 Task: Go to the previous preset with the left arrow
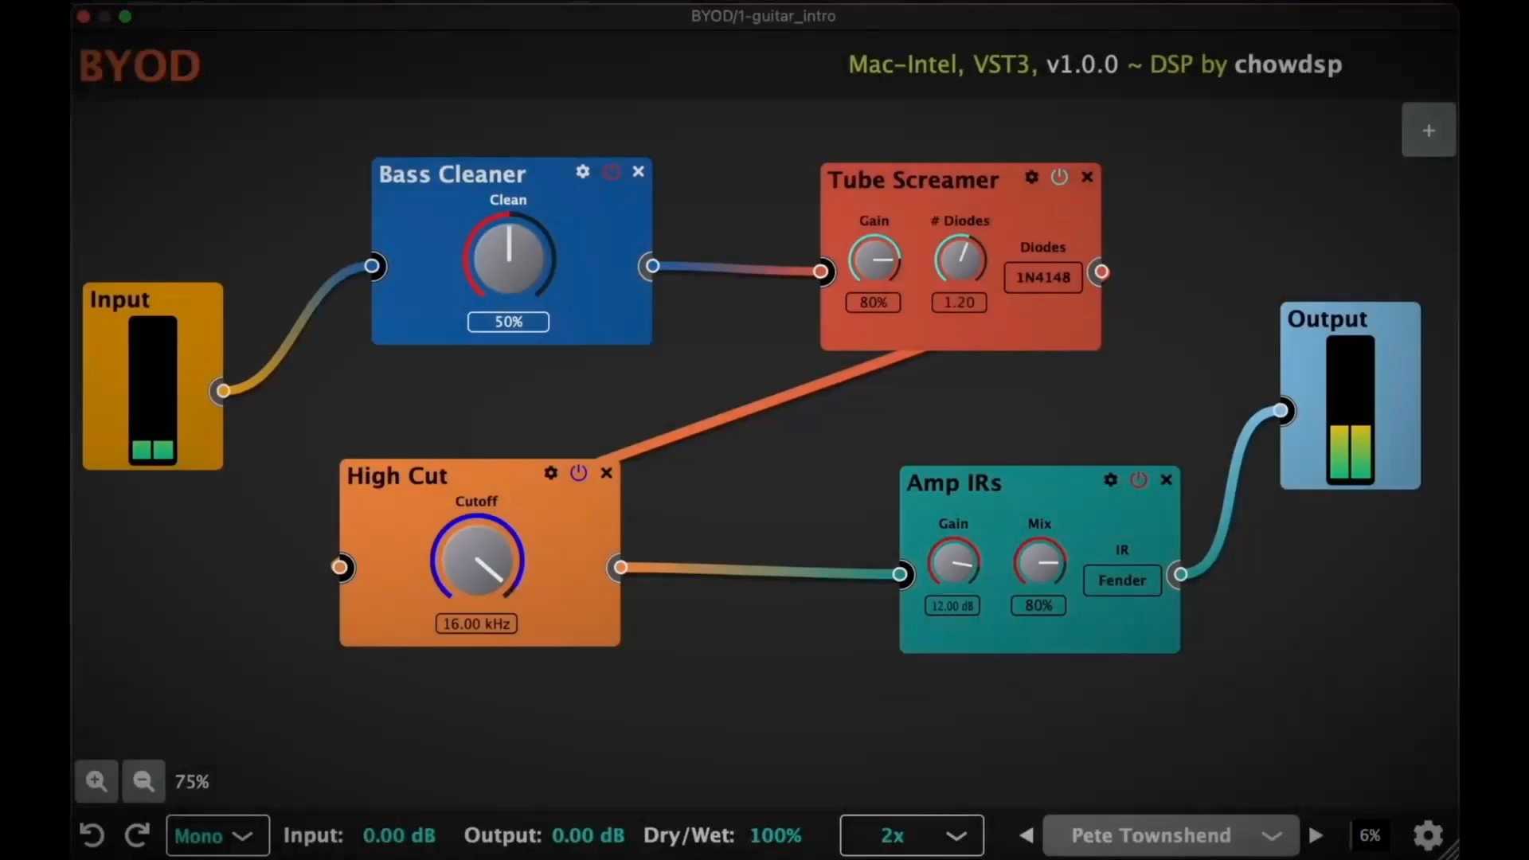click(1025, 835)
